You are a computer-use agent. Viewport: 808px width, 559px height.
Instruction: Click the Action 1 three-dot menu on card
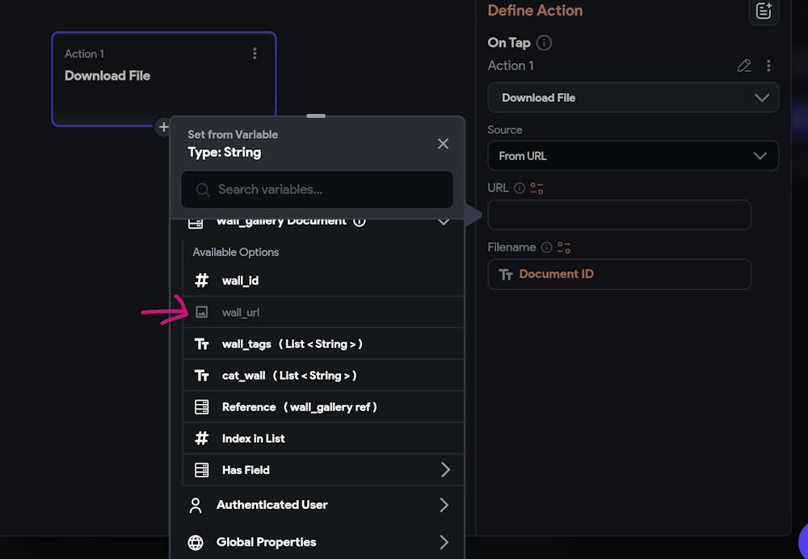[255, 53]
